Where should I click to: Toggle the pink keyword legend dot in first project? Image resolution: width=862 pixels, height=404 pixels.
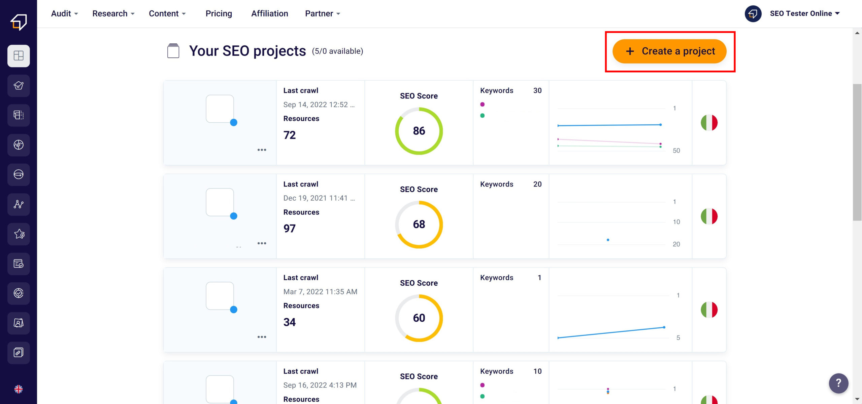483,105
